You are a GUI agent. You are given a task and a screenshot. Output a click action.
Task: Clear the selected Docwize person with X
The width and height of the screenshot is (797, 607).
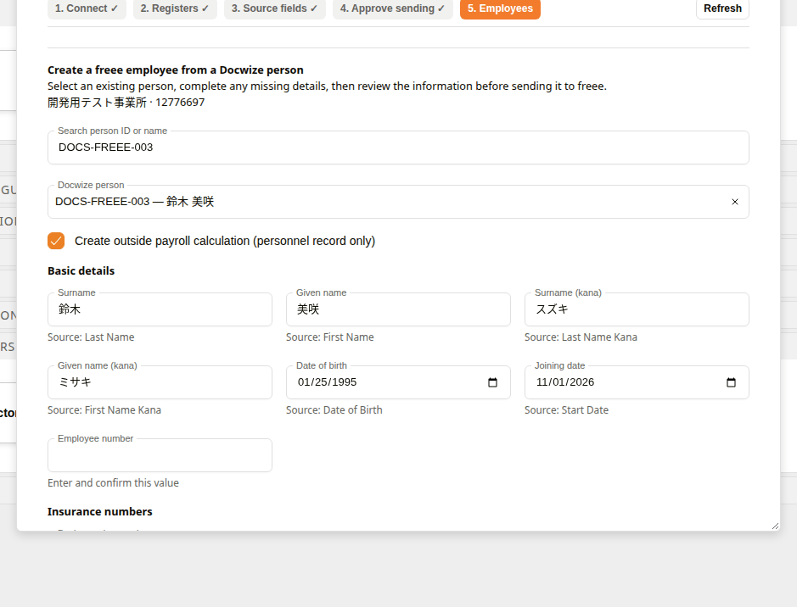[x=735, y=202]
